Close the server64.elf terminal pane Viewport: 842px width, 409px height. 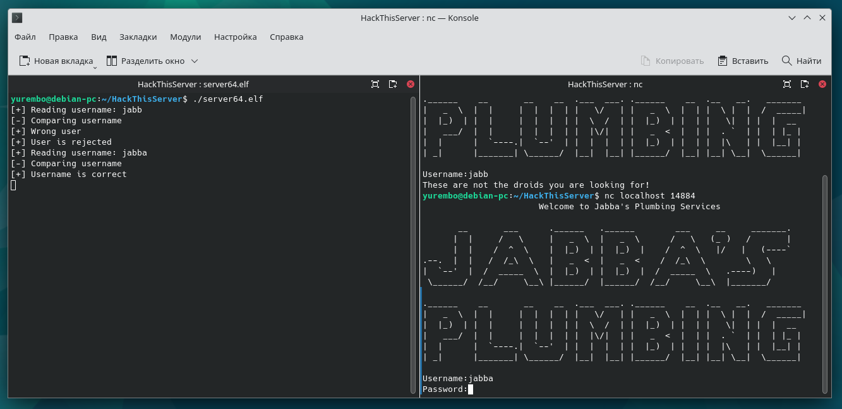coord(411,84)
